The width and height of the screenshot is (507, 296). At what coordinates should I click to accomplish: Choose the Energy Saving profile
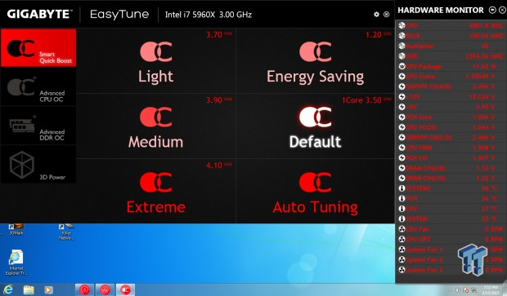click(316, 61)
